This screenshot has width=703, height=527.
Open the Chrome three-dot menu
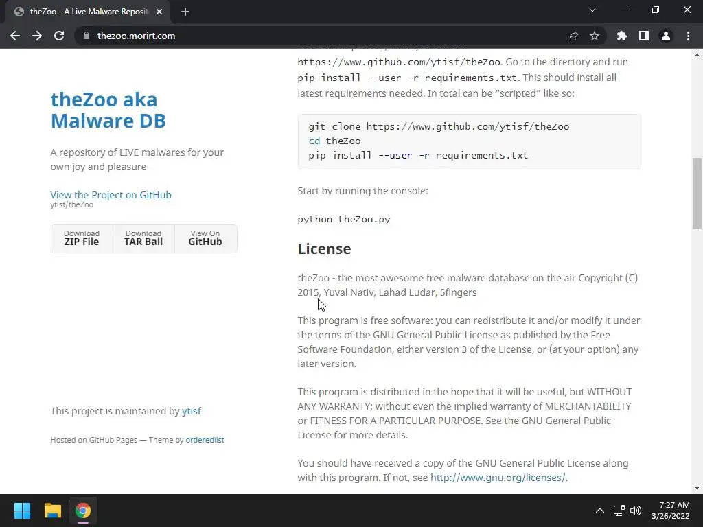point(688,36)
